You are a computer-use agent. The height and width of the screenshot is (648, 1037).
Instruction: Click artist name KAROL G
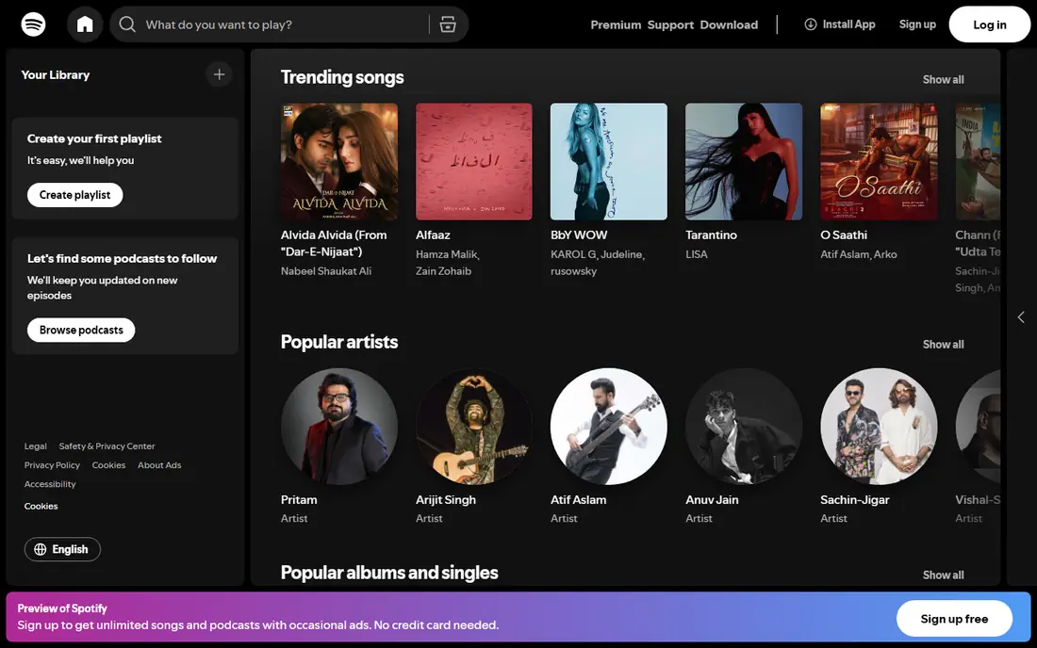click(x=573, y=254)
